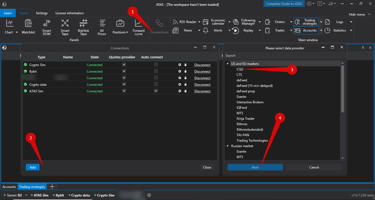Open the Logs dropdown arrow
Screen dimensions: 375x200
[x=351, y=22]
